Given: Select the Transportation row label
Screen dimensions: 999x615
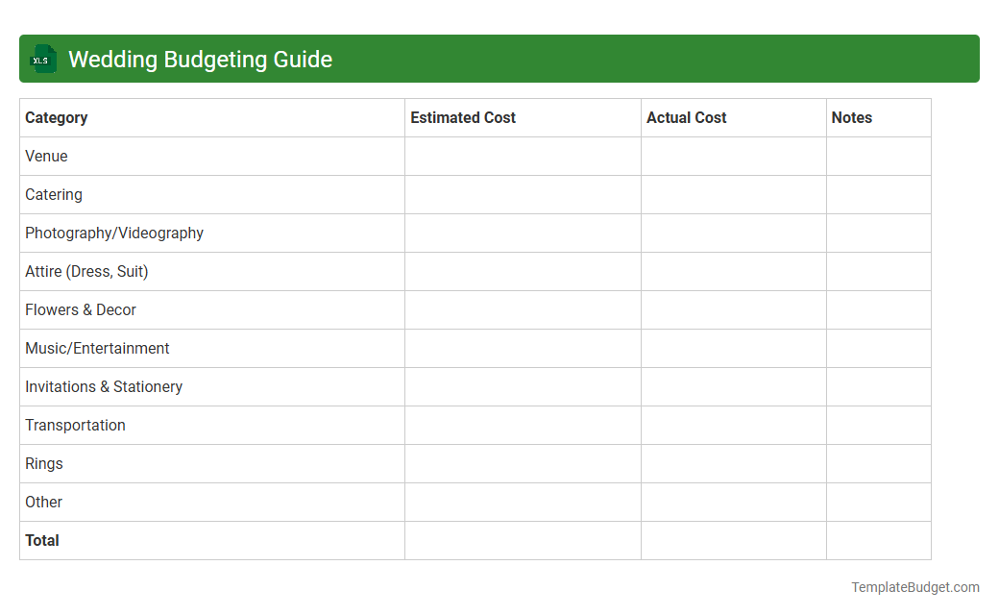Looking at the screenshot, I should 75,425.
